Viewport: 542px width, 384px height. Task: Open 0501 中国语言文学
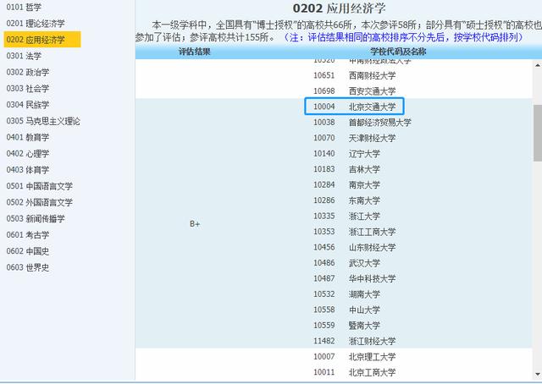coord(40,186)
